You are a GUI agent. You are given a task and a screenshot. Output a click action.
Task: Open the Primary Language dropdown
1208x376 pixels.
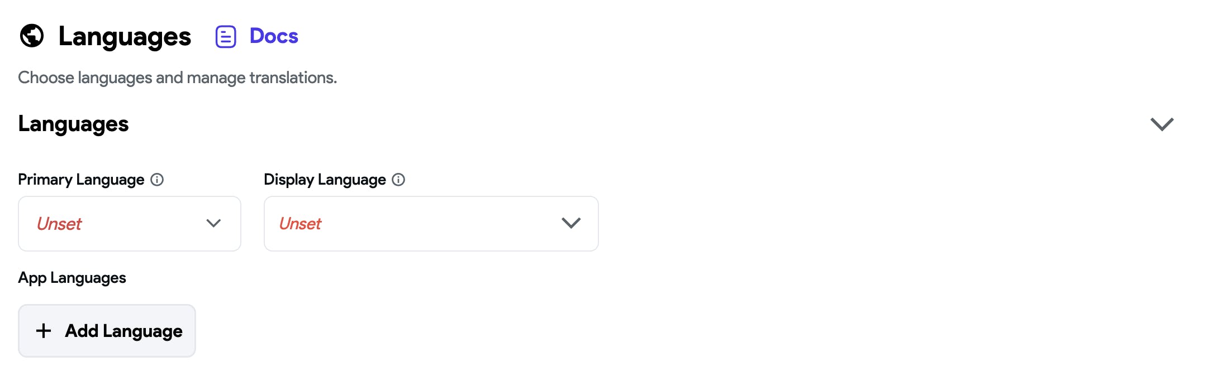point(130,224)
